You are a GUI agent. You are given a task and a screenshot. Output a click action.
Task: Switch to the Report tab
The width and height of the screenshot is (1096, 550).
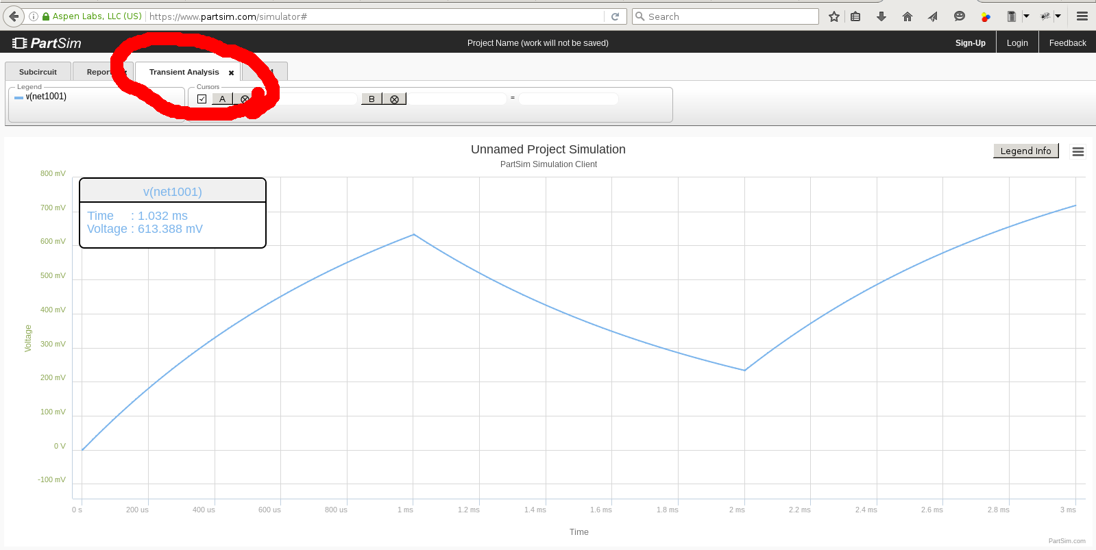point(98,72)
